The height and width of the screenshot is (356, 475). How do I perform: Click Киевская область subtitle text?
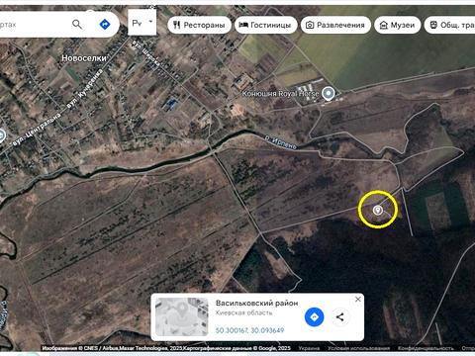point(243,312)
